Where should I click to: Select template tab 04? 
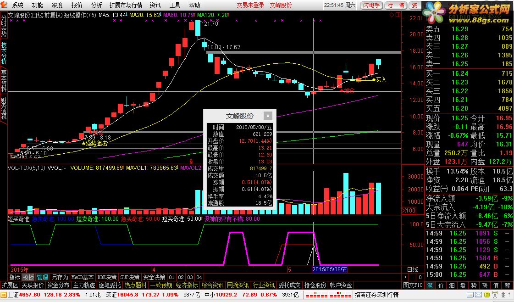tap(199, 277)
